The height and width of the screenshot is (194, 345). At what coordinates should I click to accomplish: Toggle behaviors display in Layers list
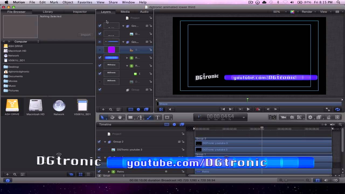[139, 109]
